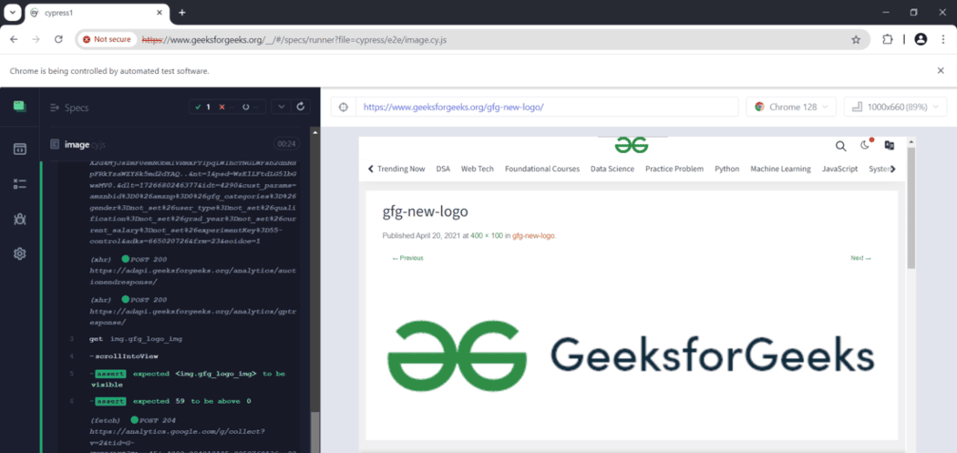Select JavaScript in topic bar
Image resolution: width=957 pixels, height=453 pixels.
pyautogui.click(x=839, y=170)
